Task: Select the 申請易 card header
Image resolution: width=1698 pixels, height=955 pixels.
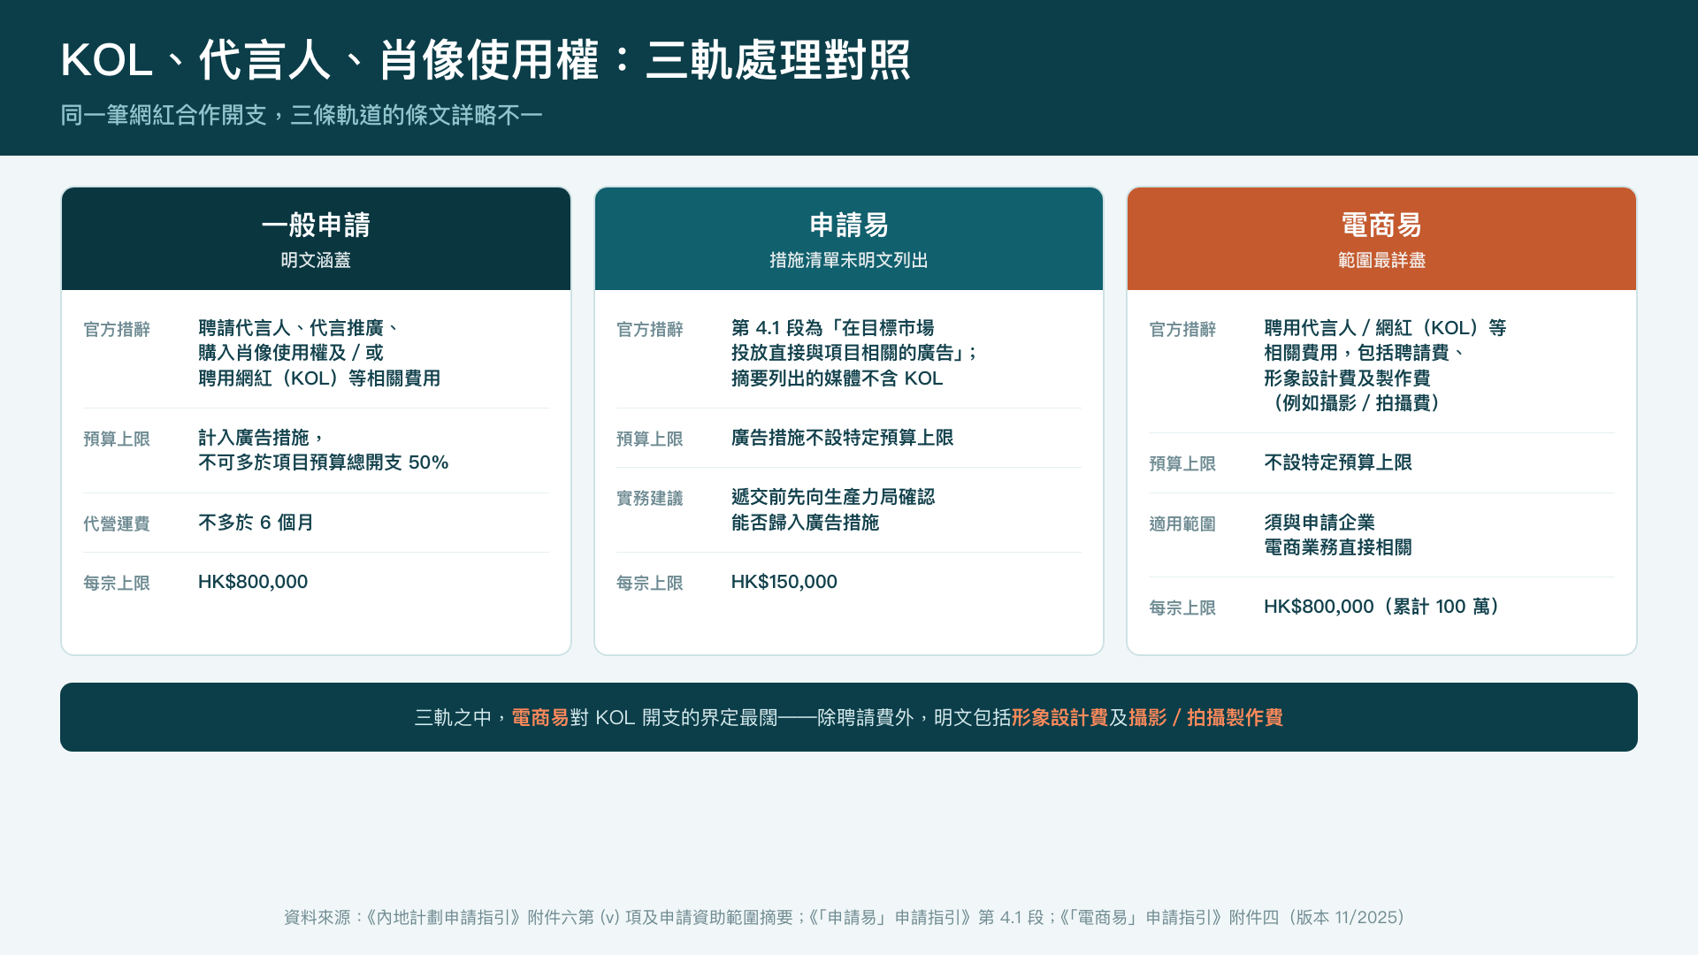Action: (x=849, y=239)
